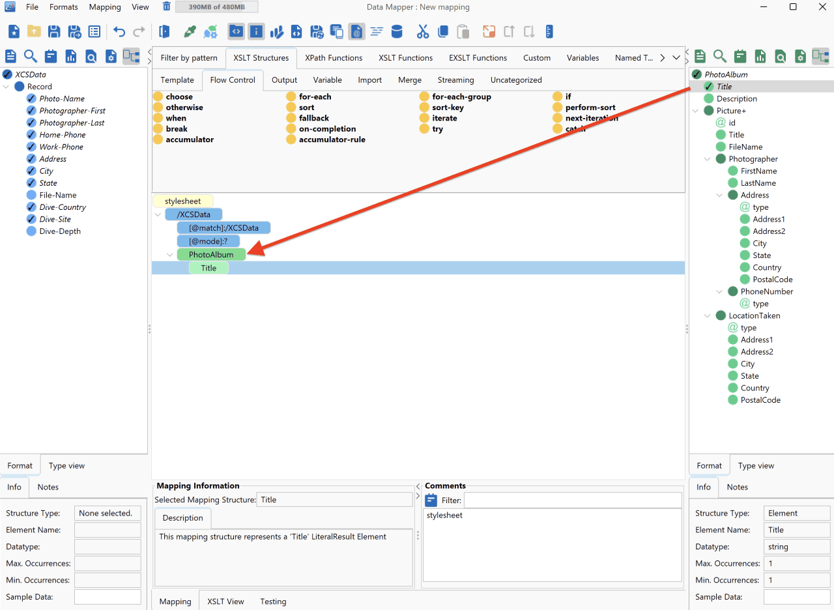This screenshot has width=834, height=610.
Task: Select the Dive-Depth source field
Action: point(60,231)
